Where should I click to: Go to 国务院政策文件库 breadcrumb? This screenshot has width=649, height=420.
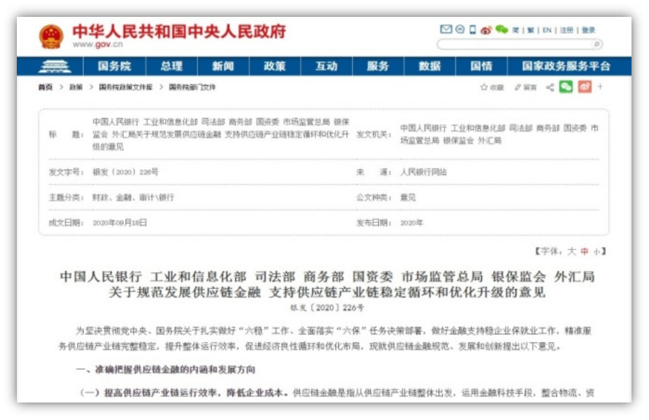coord(126,87)
